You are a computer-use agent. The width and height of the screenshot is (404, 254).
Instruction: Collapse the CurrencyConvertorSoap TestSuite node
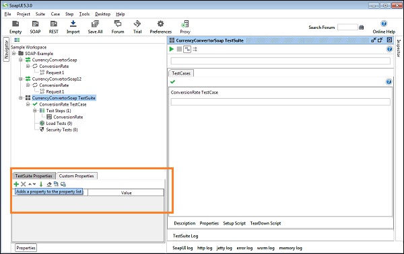point(21,98)
